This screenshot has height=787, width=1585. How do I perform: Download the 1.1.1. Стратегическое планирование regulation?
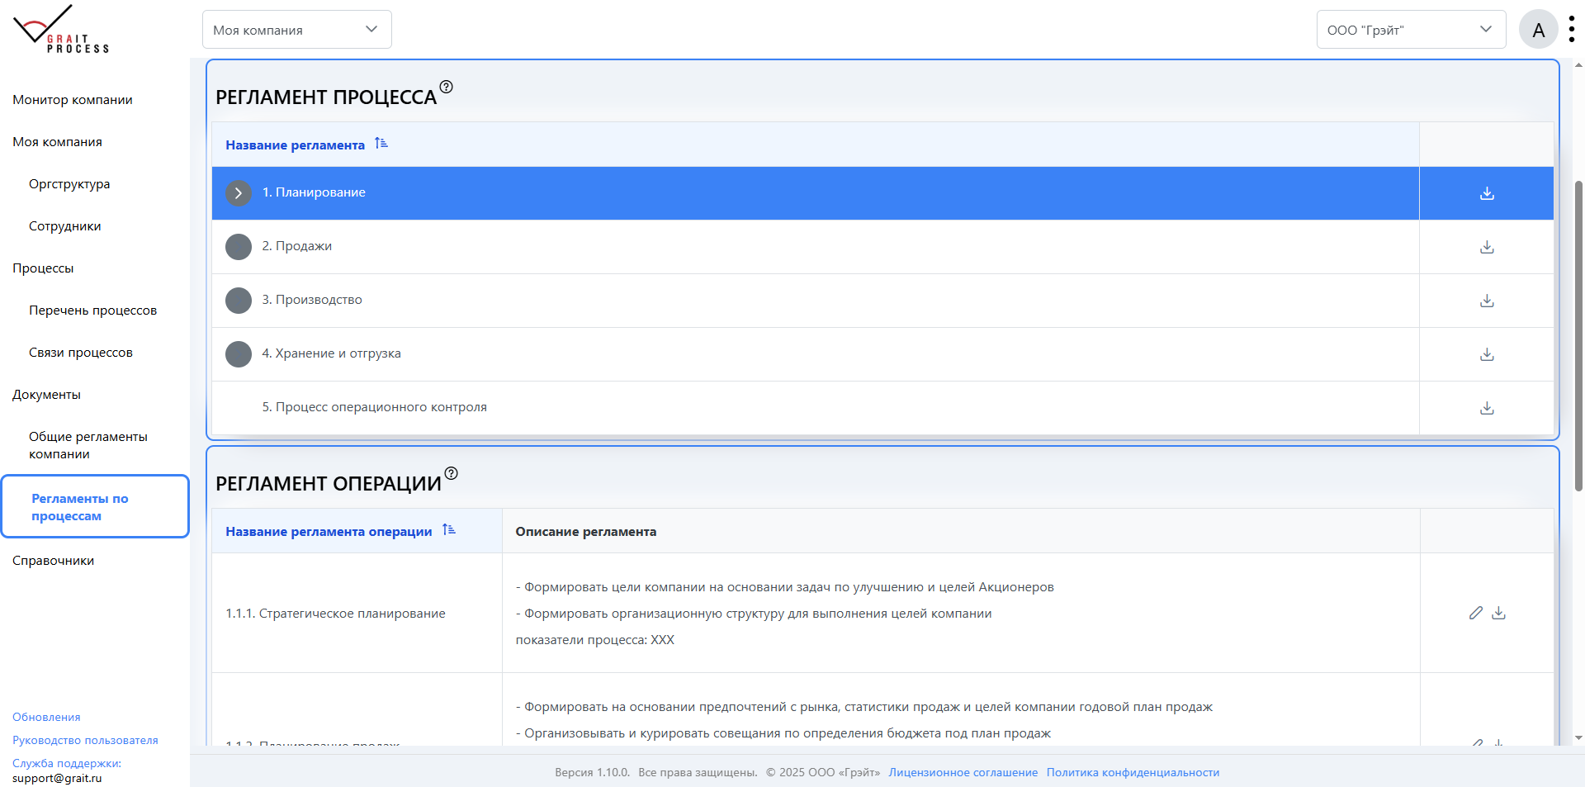1499,613
